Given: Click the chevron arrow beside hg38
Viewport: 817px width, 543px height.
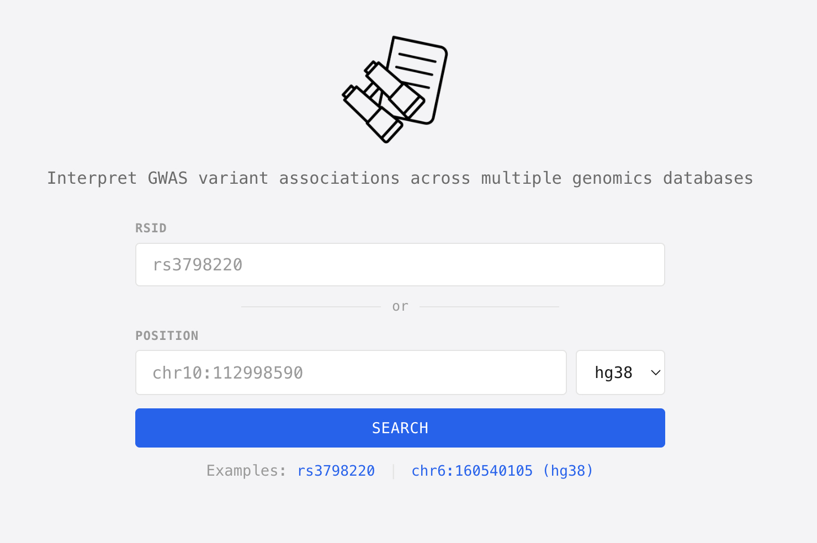Looking at the screenshot, I should [655, 372].
